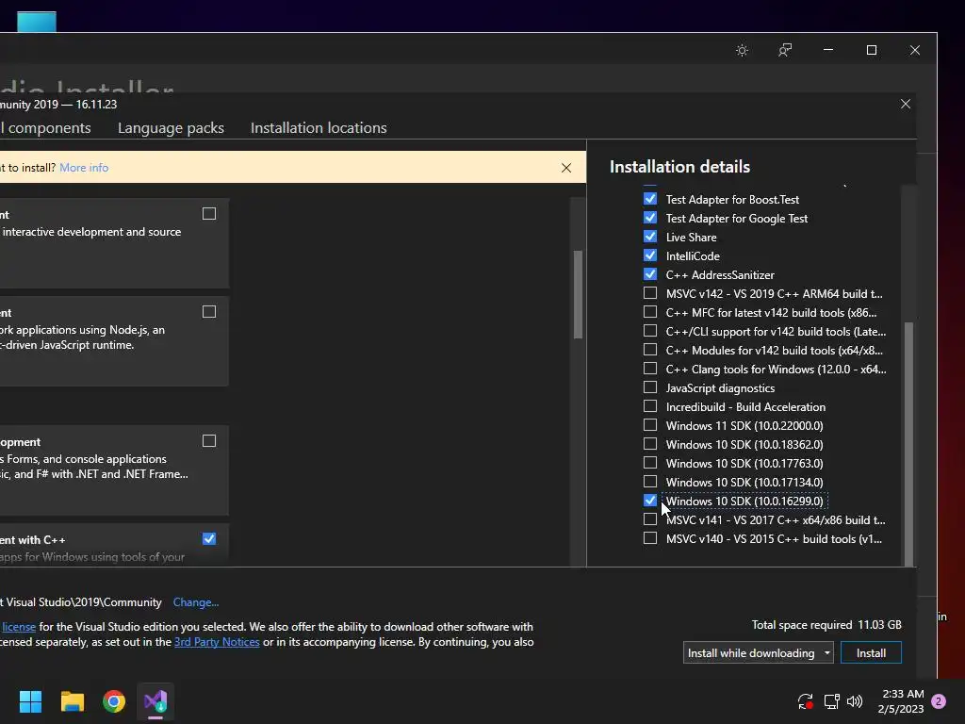Toggle the theme sun icon in title bar

click(x=742, y=51)
